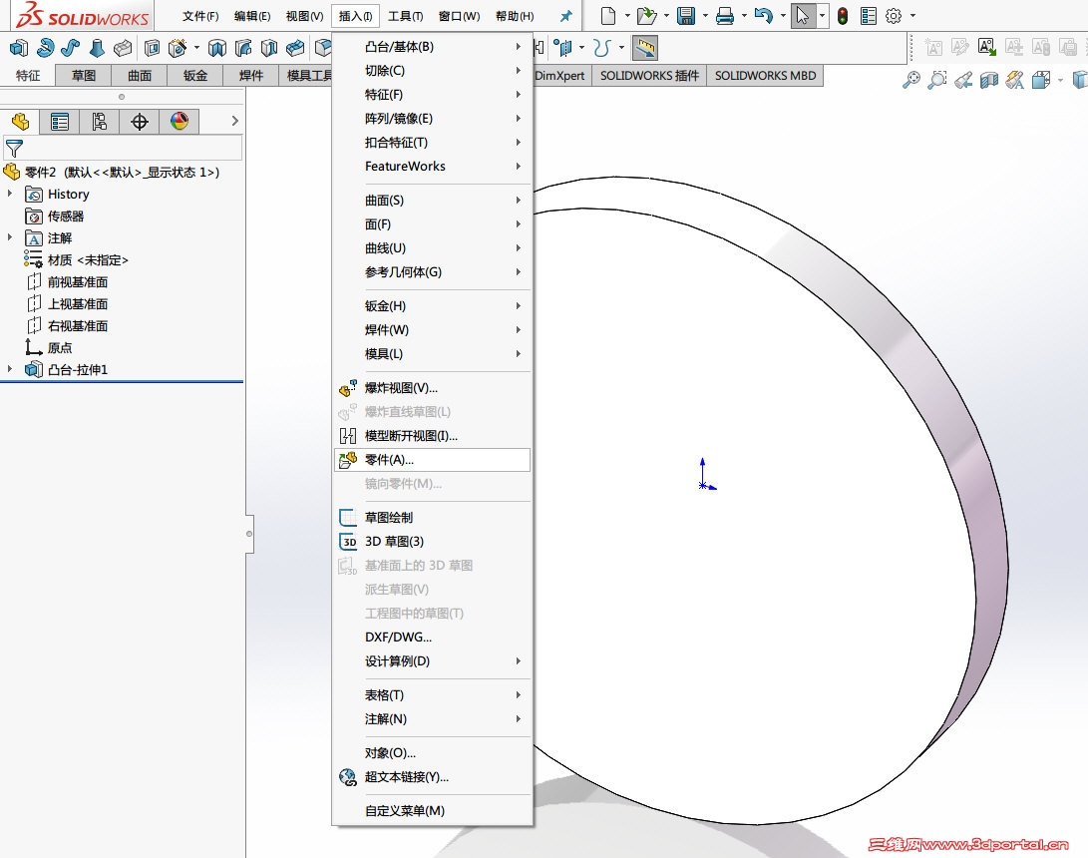Choose 超文本链接(Y)... entry
Image resolution: width=1088 pixels, height=858 pixels.
432,777
